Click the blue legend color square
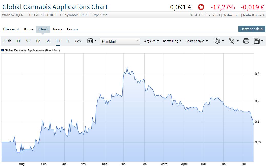The image size is (266, 167). coord(3,50)
